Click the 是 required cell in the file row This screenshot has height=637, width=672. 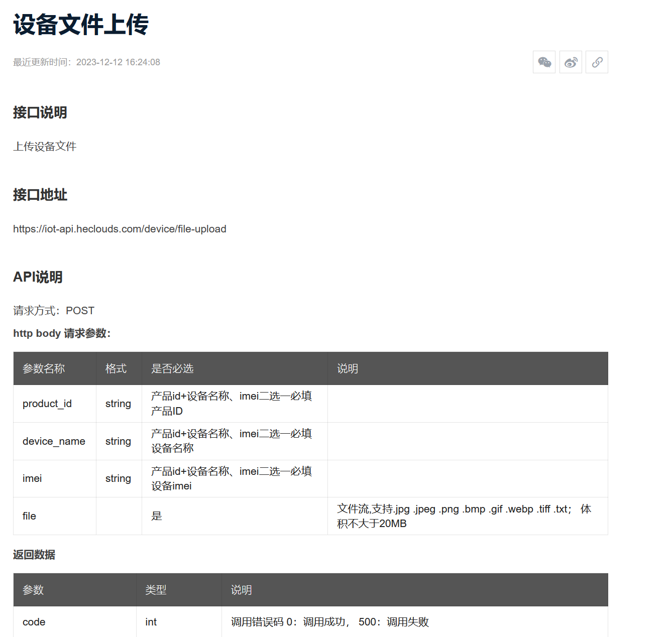(235, 516)
